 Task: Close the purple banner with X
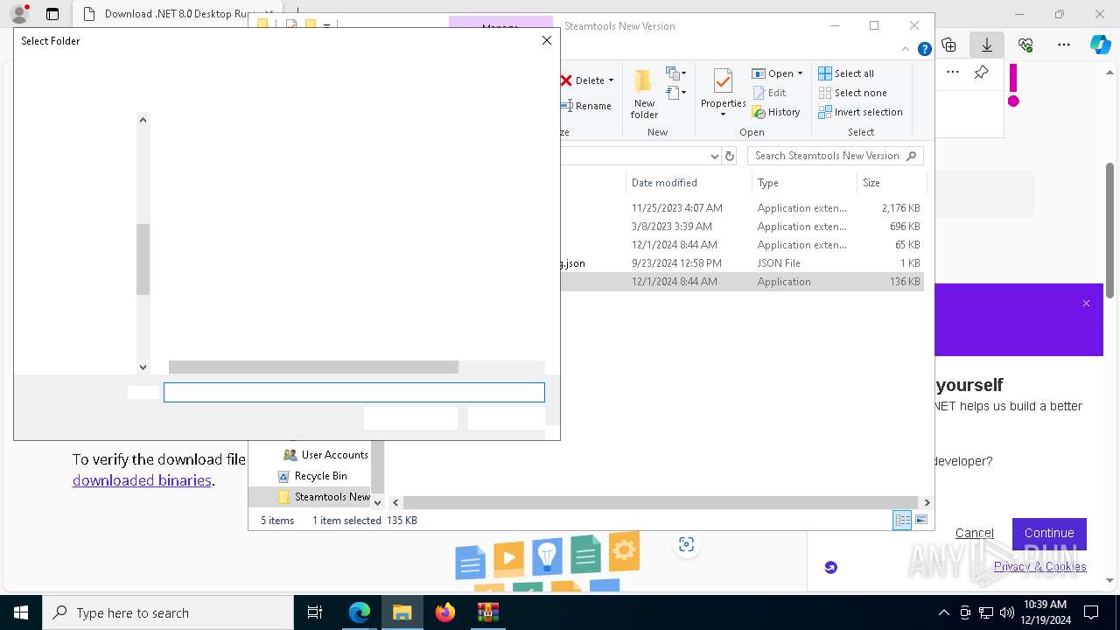[x=1086, y=304]
